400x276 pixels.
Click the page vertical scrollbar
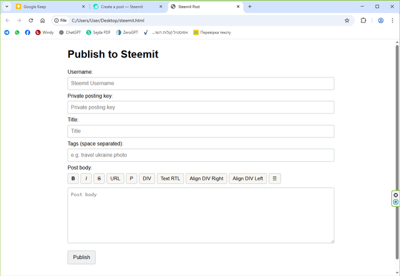point(397,152)
